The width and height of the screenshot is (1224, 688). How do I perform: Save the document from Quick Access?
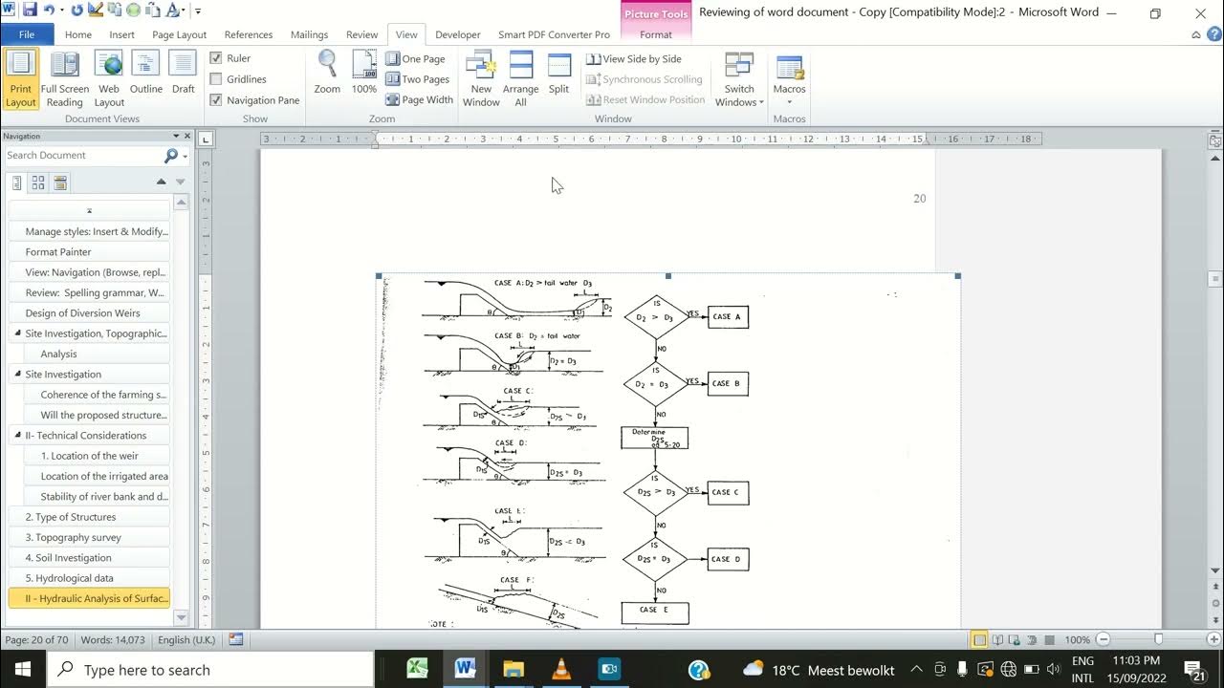tap(30, 11)
